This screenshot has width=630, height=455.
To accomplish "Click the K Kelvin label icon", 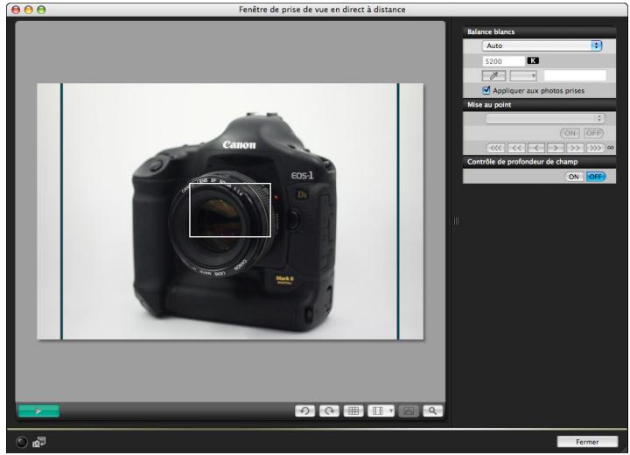I will point(533,60).
